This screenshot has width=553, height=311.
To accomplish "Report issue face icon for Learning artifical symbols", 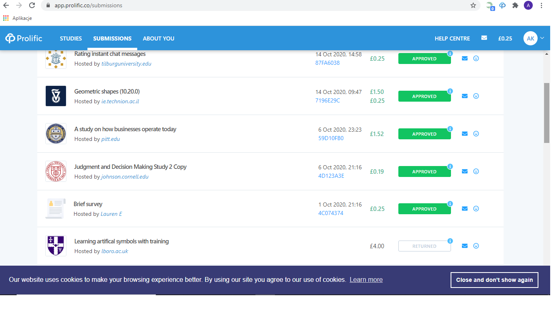I will click(x=476, y=246).
